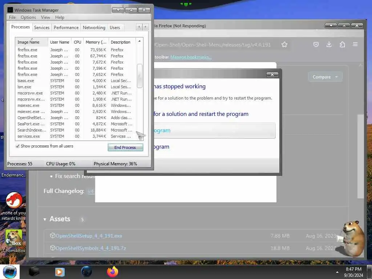Screen dimensions: 372x279
Task: Open the red bird desktop icon
Action: coord(14,201)
